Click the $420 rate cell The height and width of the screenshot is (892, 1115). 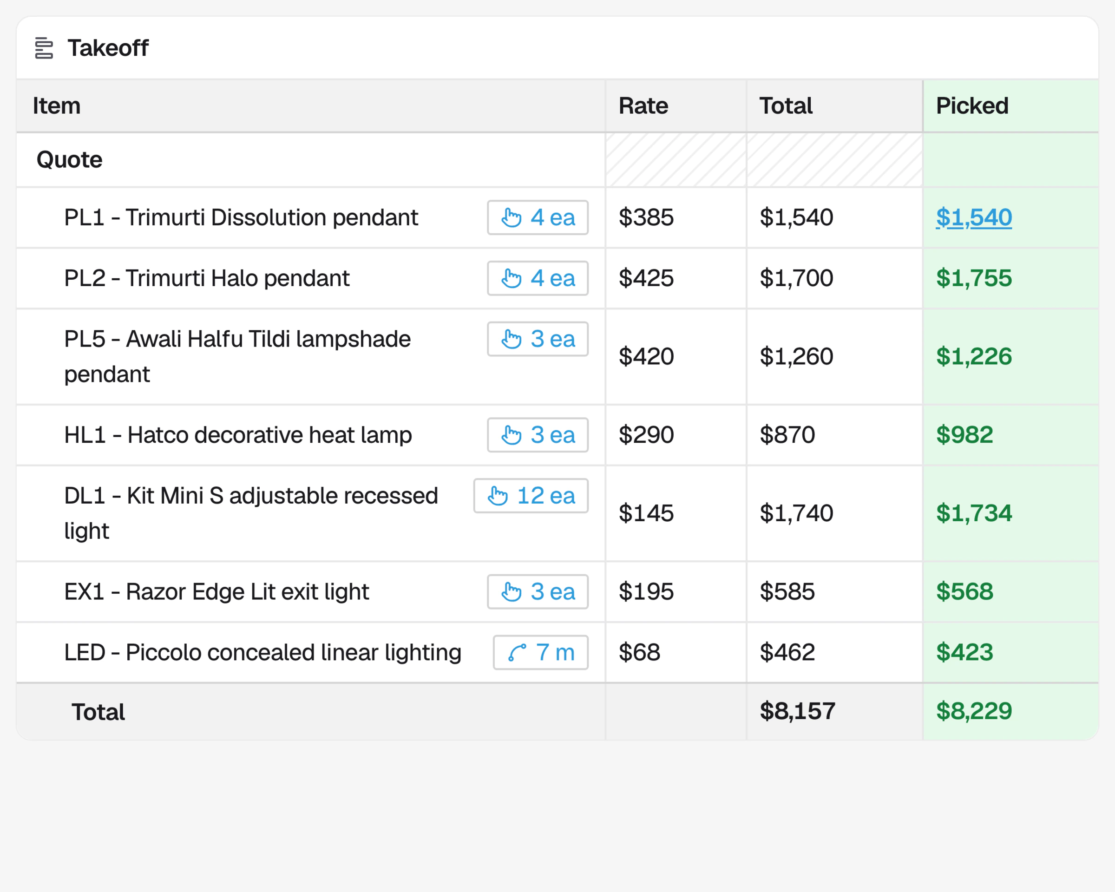pos(676,357)
